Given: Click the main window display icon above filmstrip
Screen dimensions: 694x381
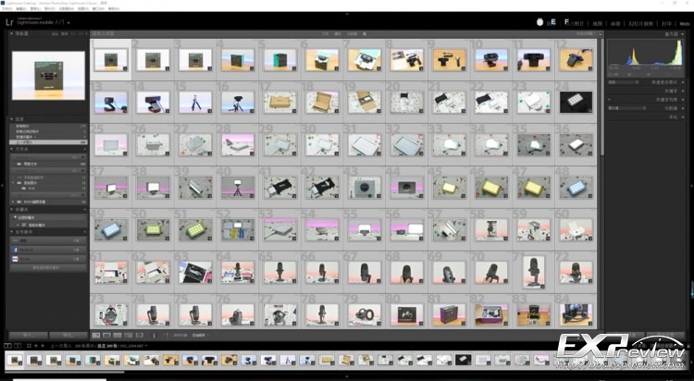Looking at the screenshot, I should click(x=7, y=346).
